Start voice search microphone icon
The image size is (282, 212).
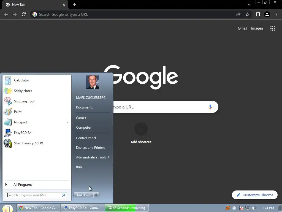pos(210,107)
